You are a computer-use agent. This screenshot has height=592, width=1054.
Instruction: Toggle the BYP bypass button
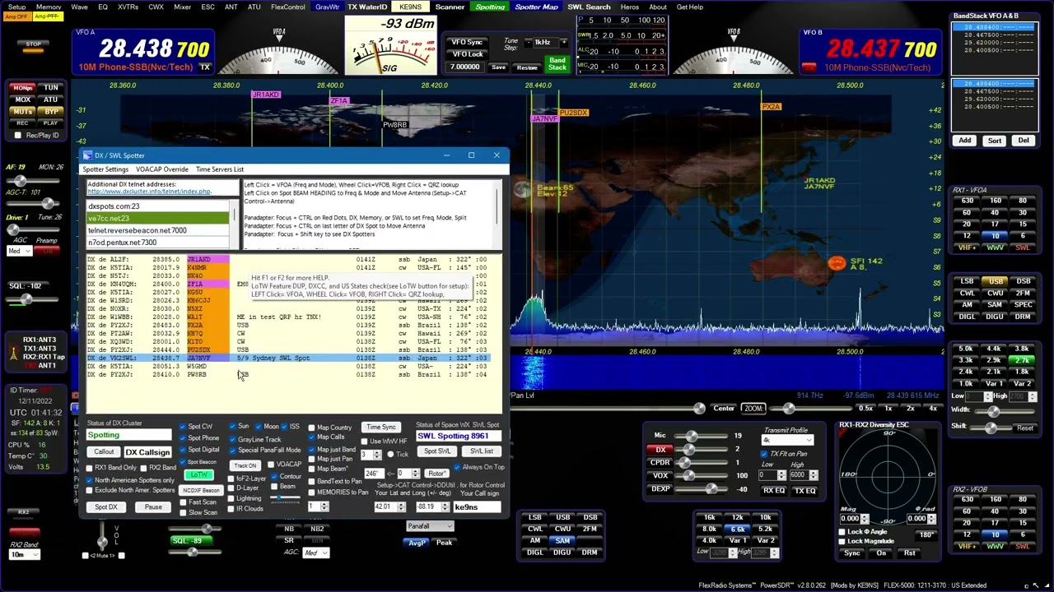click(51, 111)
